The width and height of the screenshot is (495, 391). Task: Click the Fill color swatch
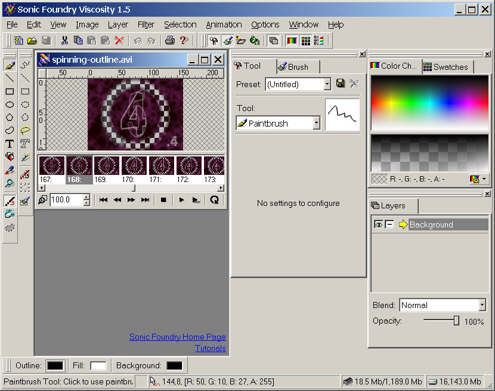98,366
